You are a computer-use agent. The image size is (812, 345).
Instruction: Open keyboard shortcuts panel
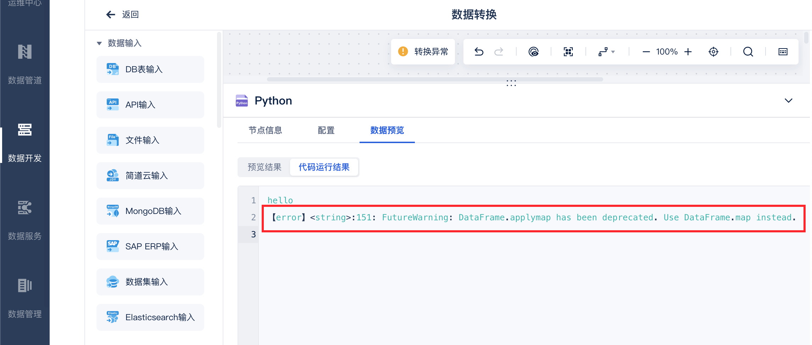[x=783, y=51]
